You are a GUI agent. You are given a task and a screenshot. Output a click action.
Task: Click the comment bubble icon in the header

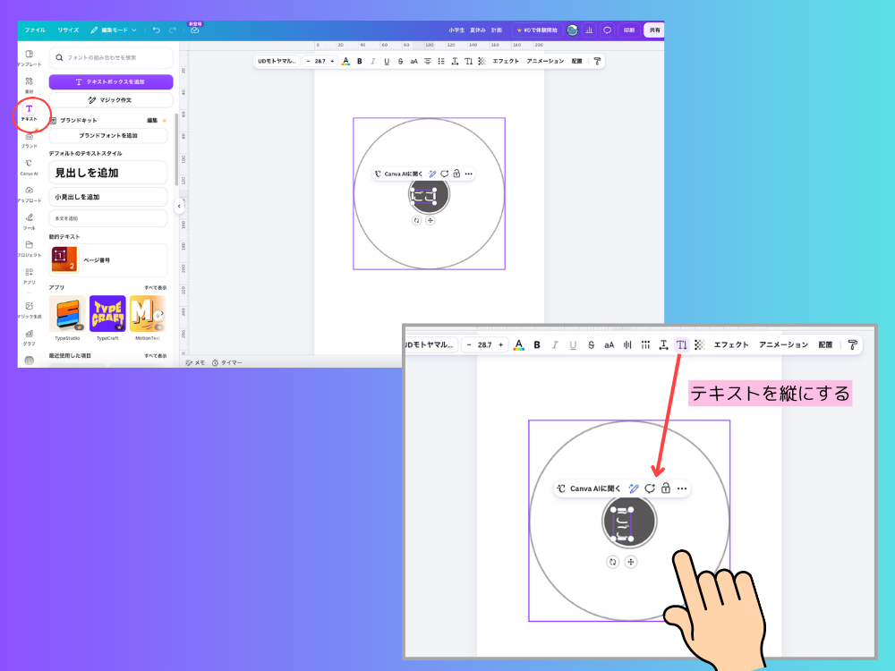[x=608, y=30]
